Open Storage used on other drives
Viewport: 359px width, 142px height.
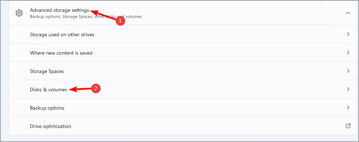(x=183, y=35)
